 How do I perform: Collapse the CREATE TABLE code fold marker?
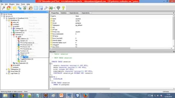[x=50, y=63]
